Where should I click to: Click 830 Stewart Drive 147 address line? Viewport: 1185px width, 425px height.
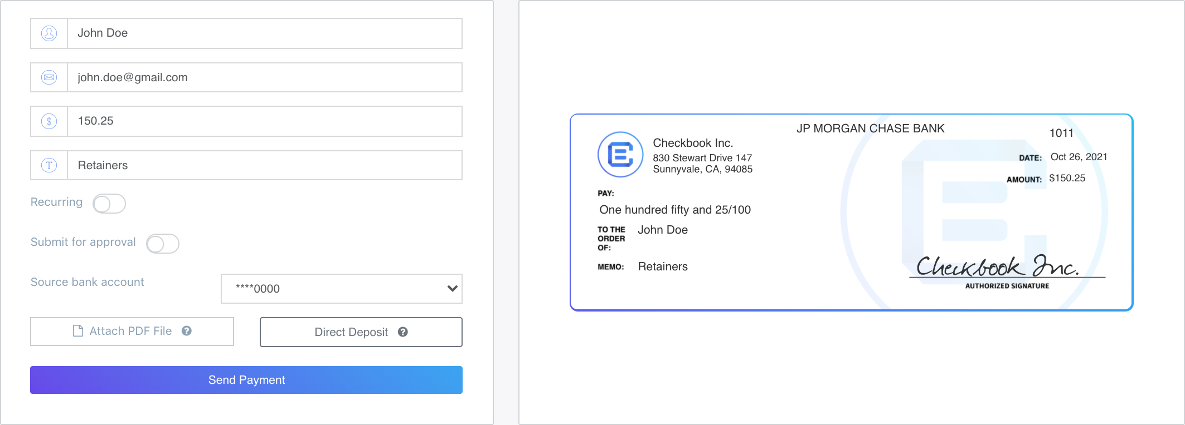click(702, 158)
